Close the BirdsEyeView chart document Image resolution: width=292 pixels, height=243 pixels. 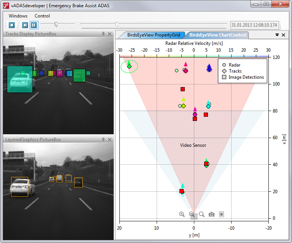[x=283, y=35]
